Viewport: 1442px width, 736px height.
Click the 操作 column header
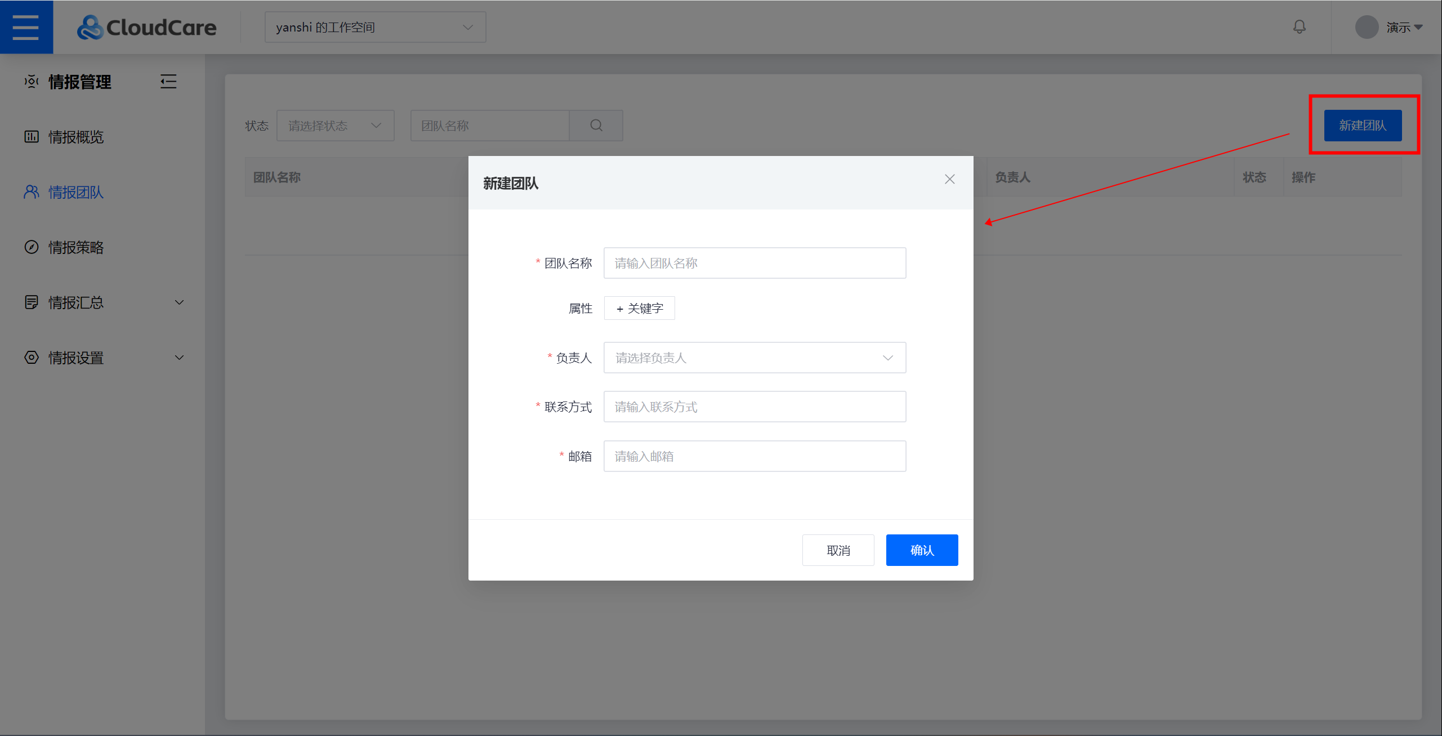point(1303,177)
